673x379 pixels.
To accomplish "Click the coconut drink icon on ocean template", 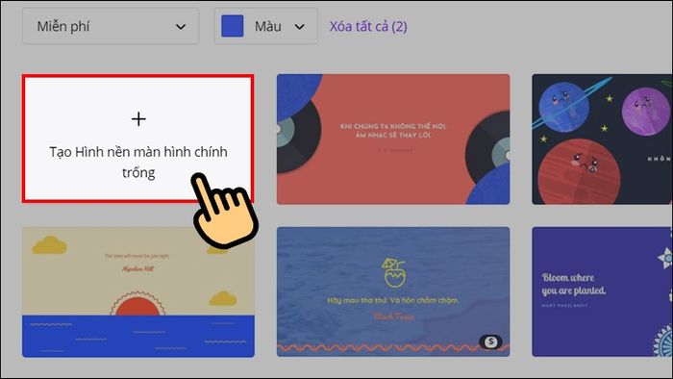I will pyautogui.click(x=393, y=272).
